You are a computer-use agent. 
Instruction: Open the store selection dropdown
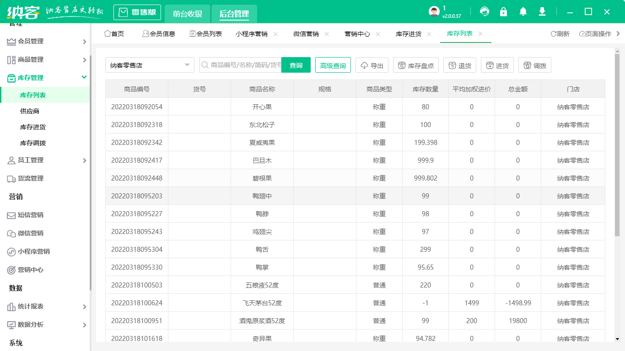tap(150, 65)
